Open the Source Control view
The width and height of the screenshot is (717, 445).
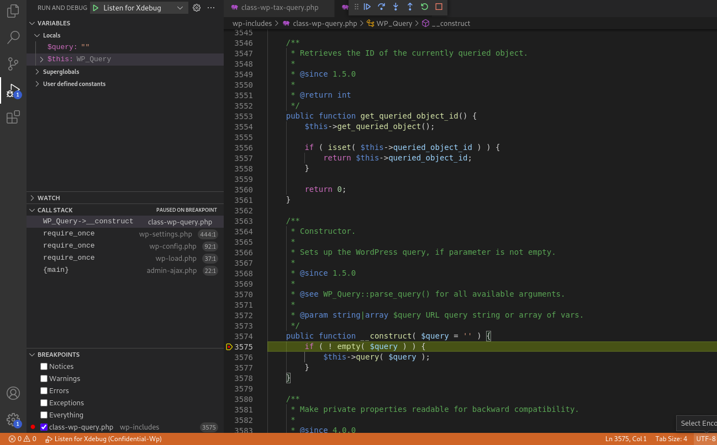point(12,64)
